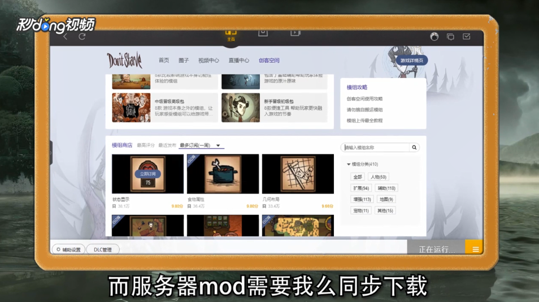Click the Don't Starve logo
The width and height of the screenshot is (539, 302).
(x=124, y=61)
